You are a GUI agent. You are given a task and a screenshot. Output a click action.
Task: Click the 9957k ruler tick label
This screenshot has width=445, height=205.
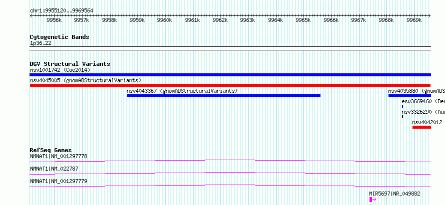tap(81, 20)
